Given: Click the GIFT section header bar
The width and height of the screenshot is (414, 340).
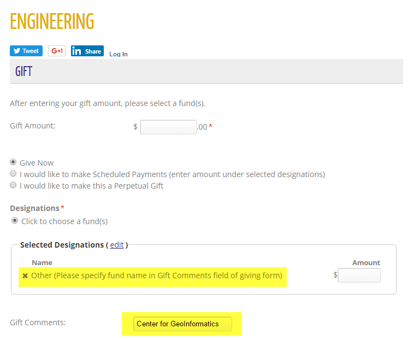Looking at the screenshot, I should (206, 71).
